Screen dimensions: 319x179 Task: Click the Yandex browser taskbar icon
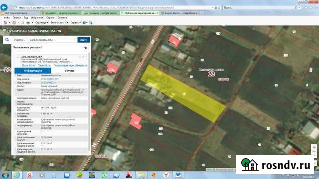[x=166, y=175]
